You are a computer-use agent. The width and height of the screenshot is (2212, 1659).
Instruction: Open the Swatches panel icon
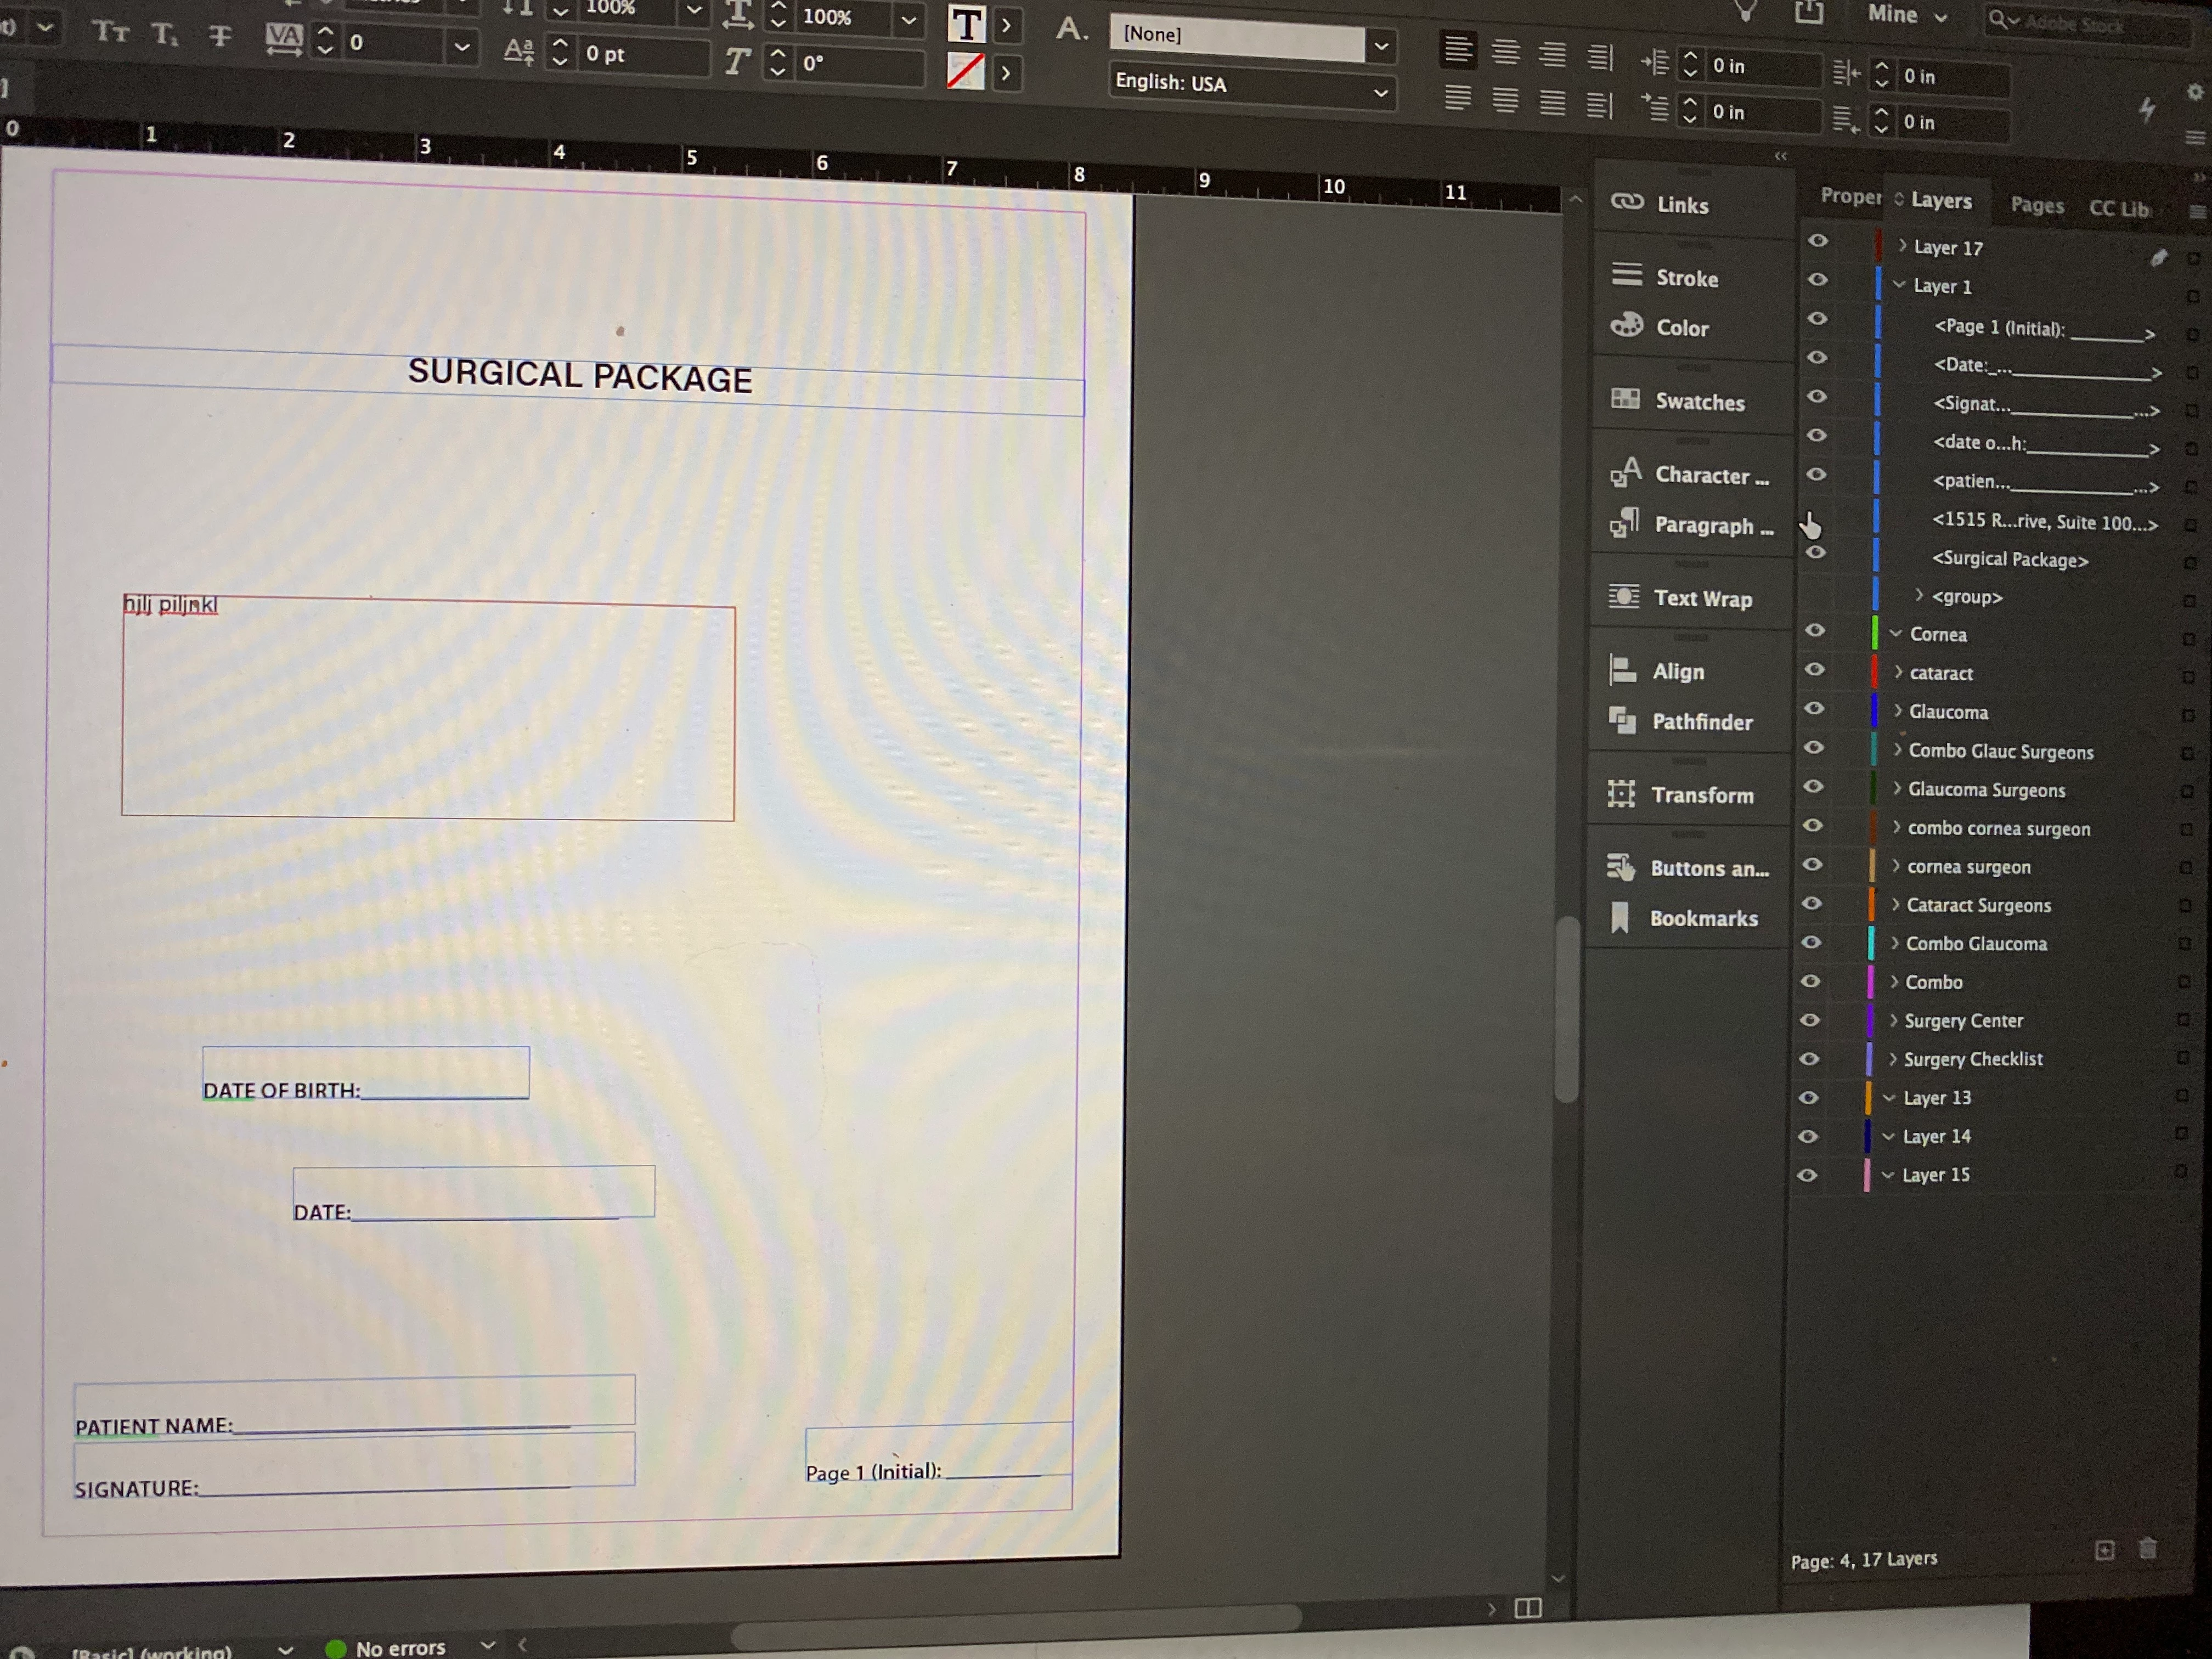[x=1626, y=400]
